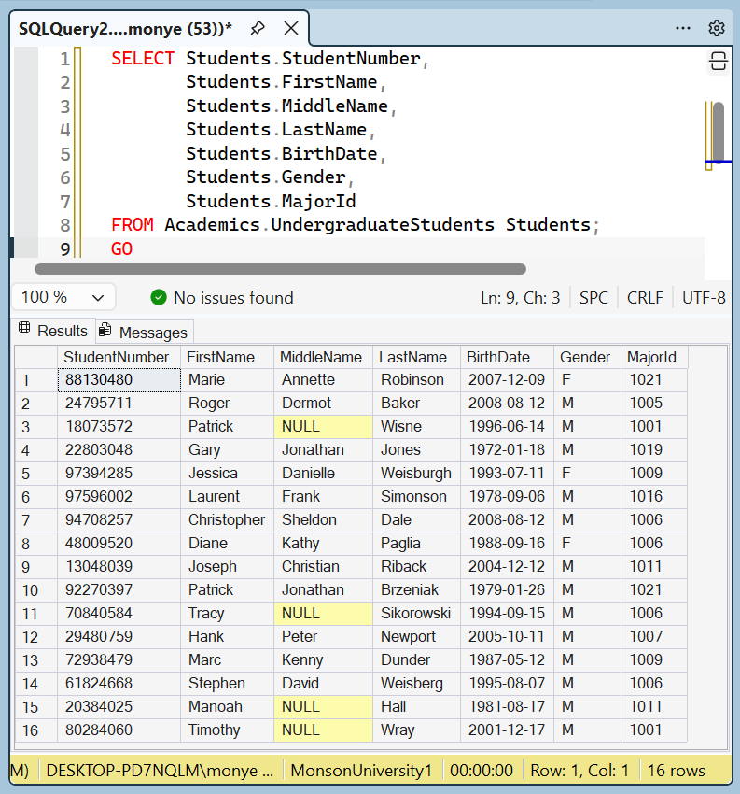Click the NULL MiddleName in Timothy row

[323, 730]
